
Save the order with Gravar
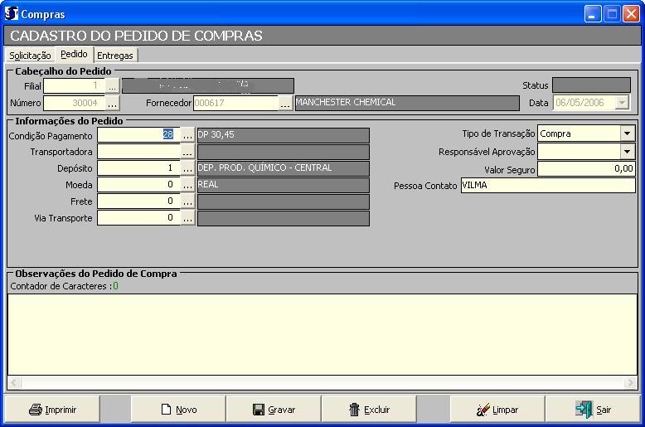[274, 410]
